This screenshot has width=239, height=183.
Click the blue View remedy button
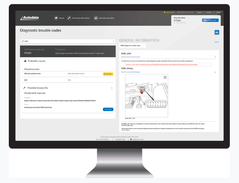[108, 110]
